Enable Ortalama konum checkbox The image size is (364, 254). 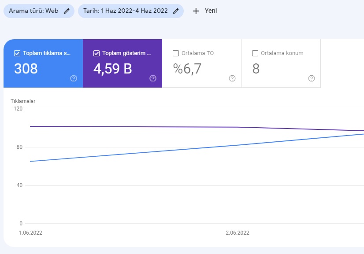pyautogui.click(x=255, y=53)
